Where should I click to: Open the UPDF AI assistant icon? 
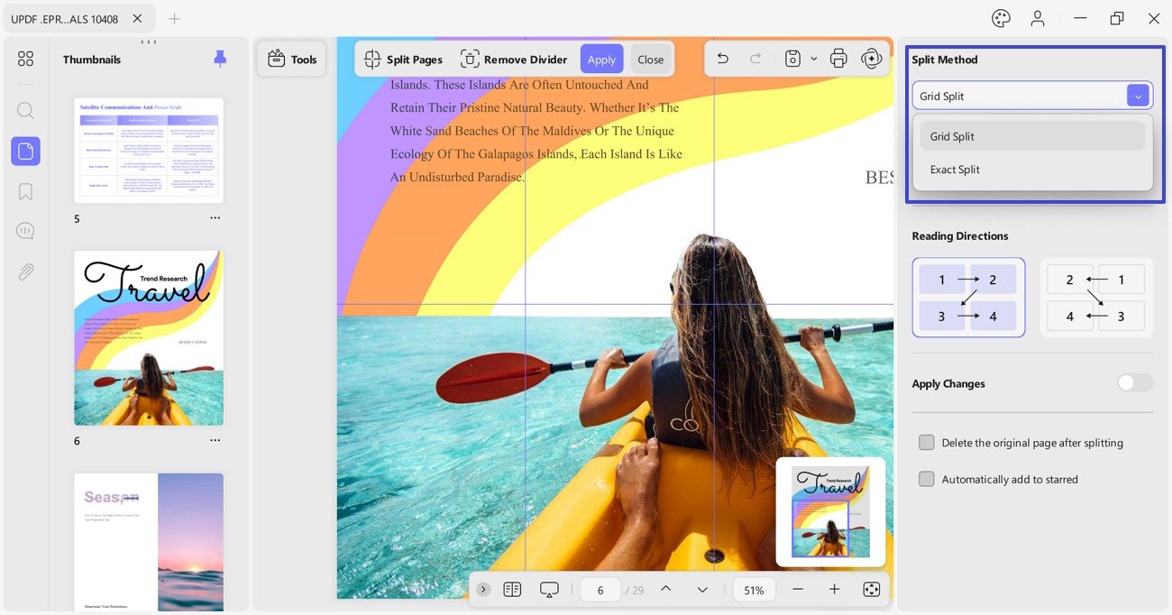pyautogui.click(x=871, y=59)
